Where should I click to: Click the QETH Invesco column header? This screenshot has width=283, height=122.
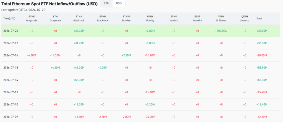[x=245, y=18]
